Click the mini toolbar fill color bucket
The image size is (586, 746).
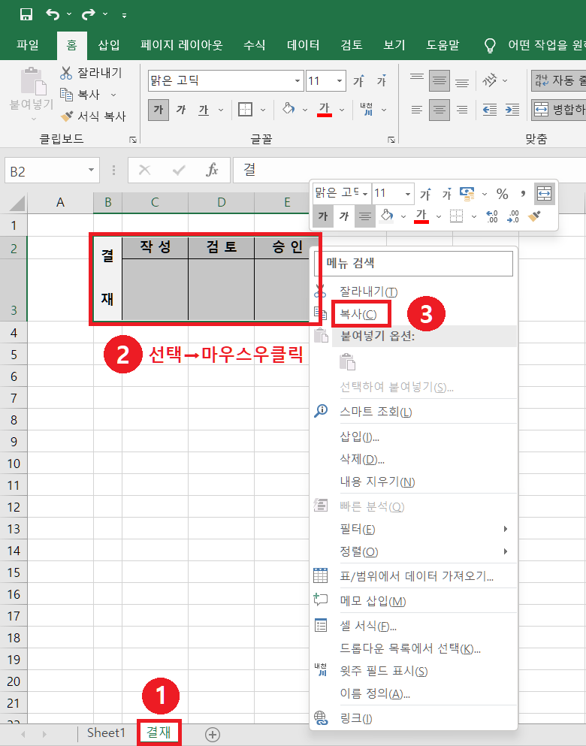387,216
